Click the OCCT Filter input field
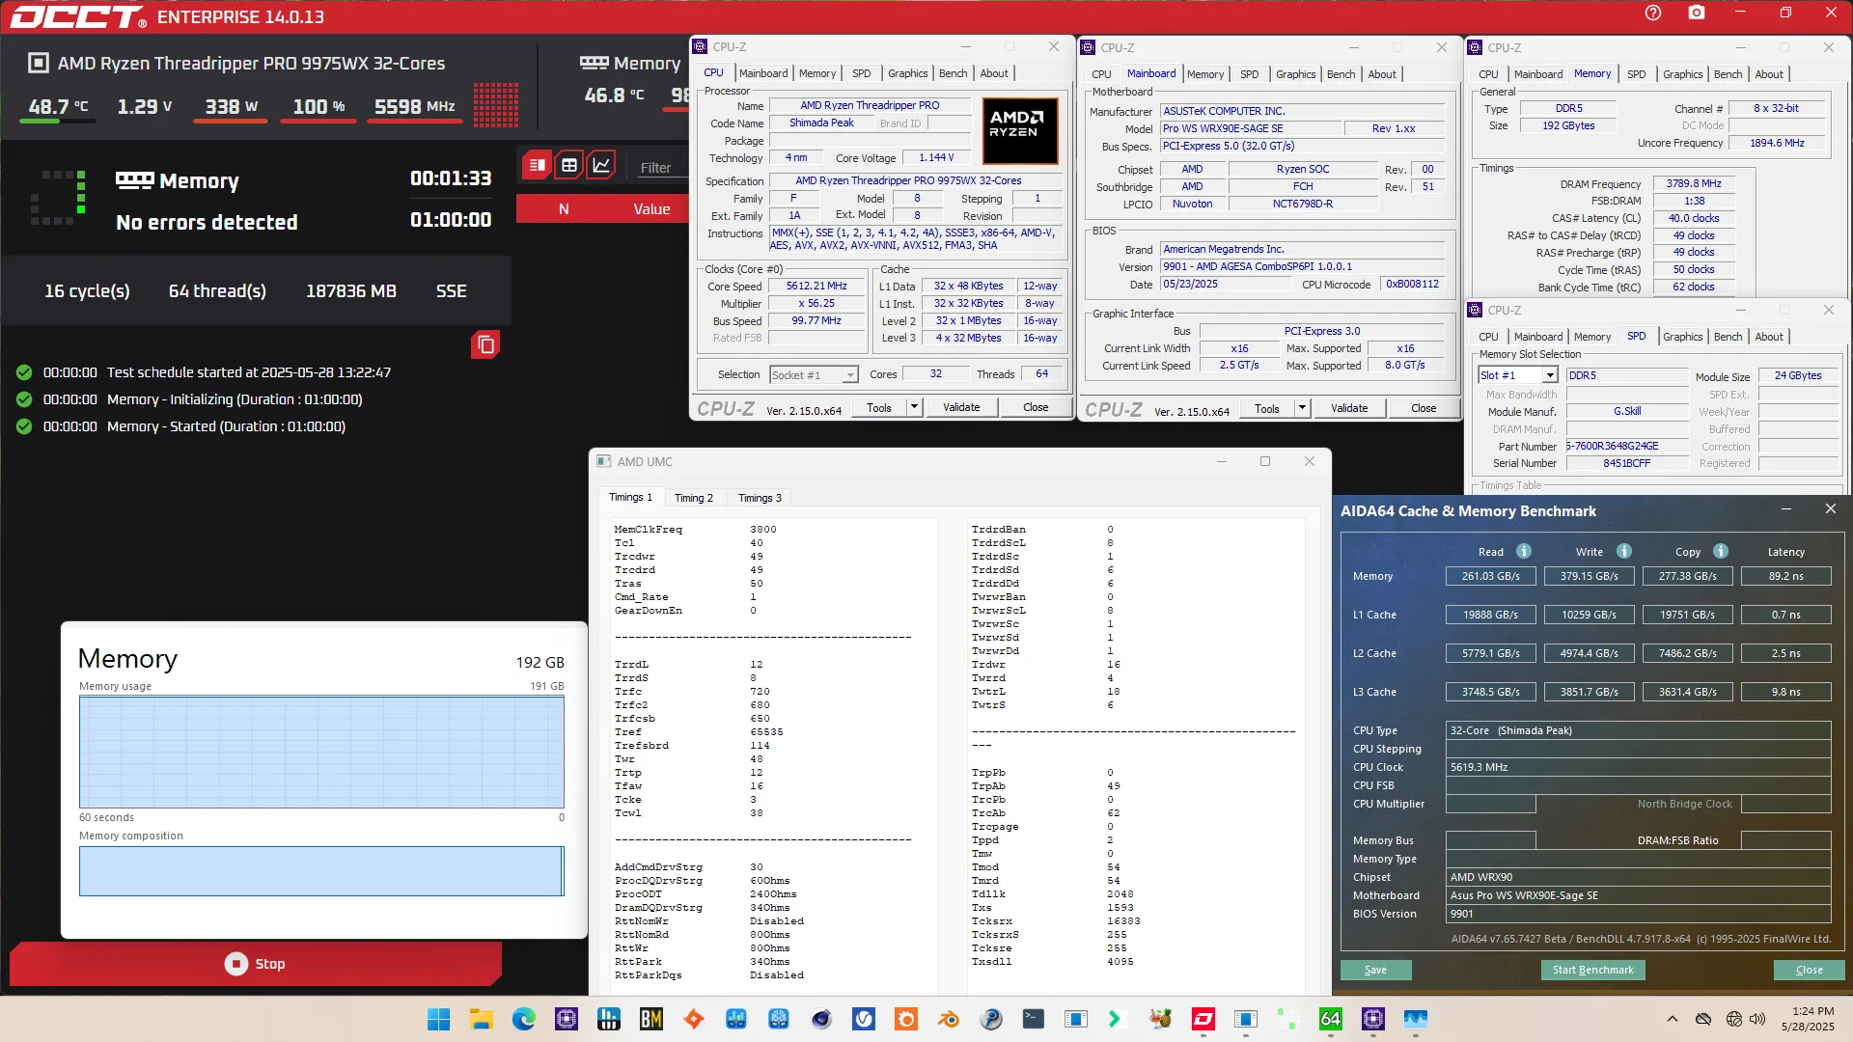 coord(659,167)
